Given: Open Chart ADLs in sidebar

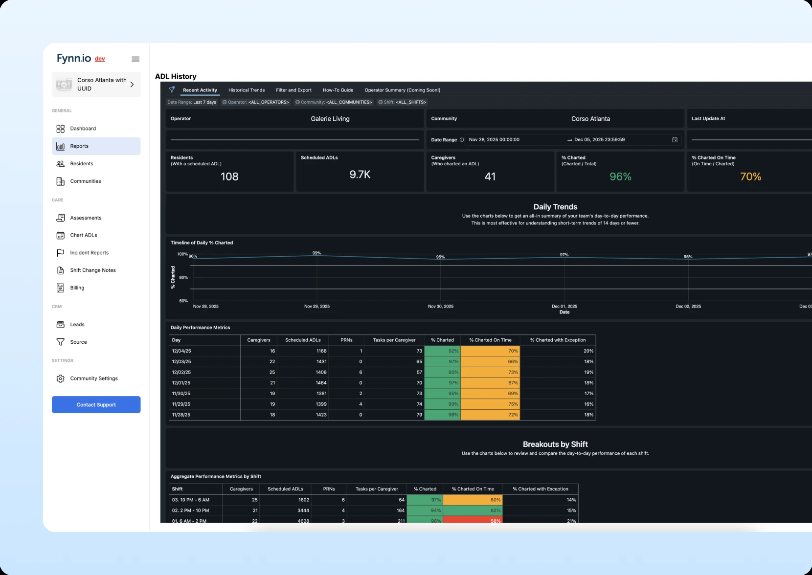Looking at the screenshot, I should [x=96, y=235].
